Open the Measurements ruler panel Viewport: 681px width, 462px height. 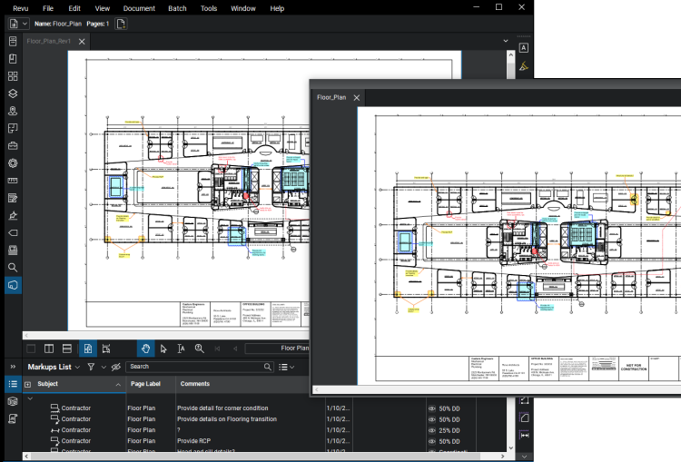click(13, 181)
